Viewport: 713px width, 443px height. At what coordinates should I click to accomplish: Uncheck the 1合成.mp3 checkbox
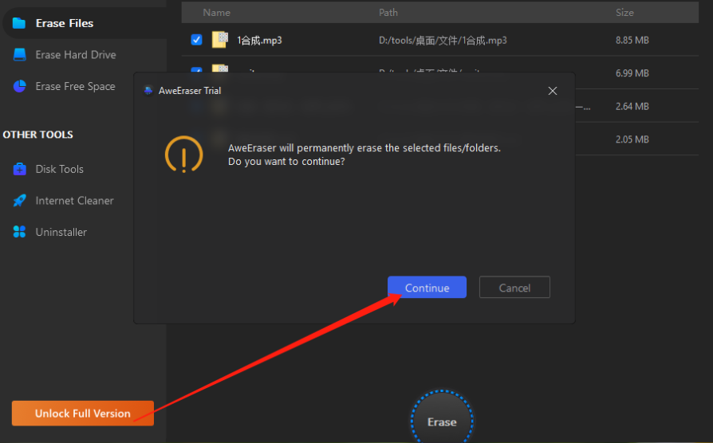click(x=196, y=40)
